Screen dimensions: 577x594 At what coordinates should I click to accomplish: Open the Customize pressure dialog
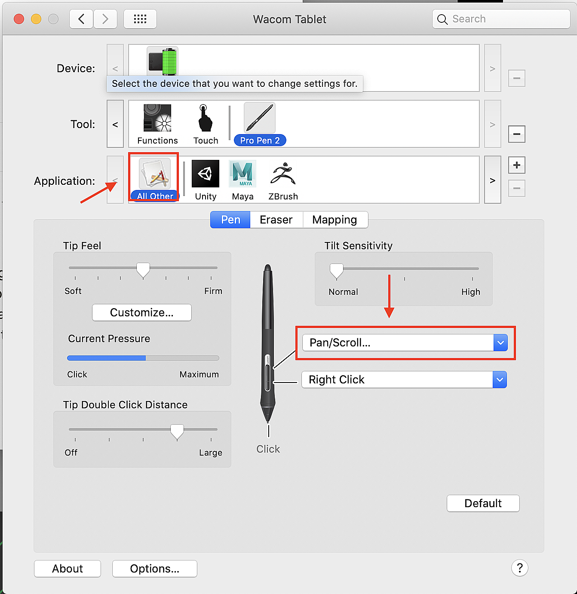coord(141,312)
